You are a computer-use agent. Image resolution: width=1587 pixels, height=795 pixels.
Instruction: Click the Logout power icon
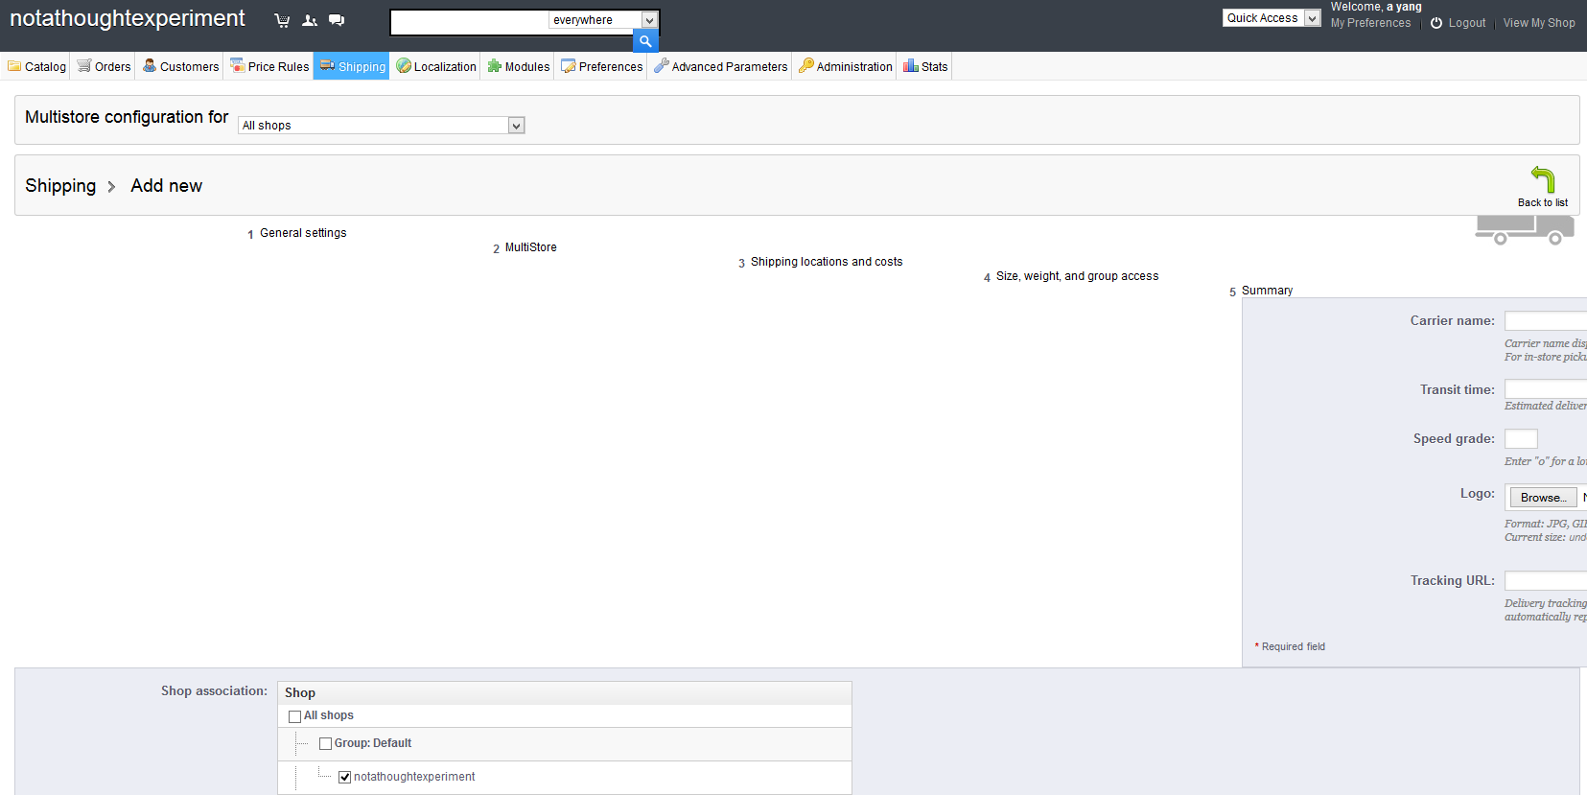coord(1436,23)
